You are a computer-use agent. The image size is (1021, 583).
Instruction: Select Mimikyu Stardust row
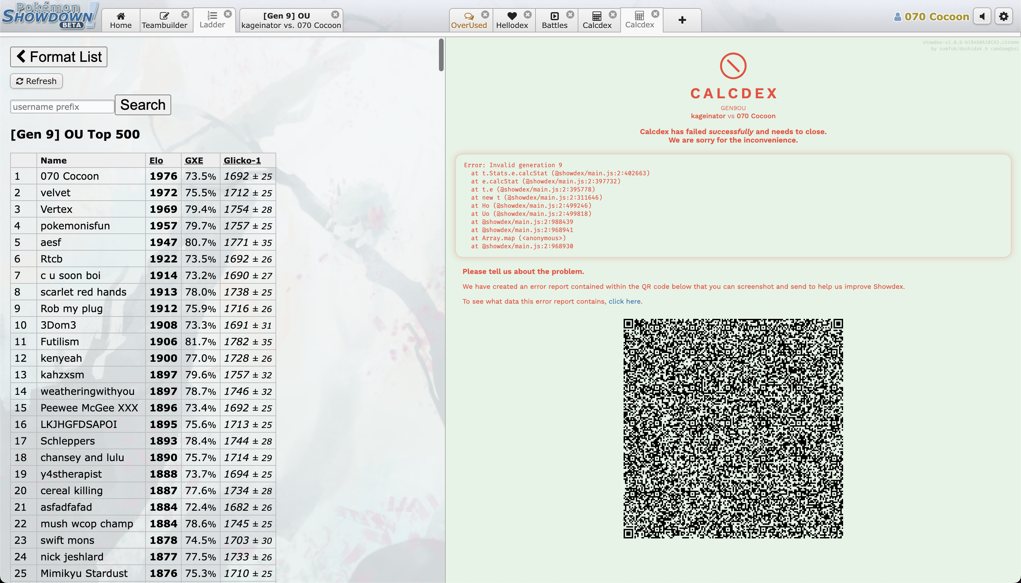[x=143, y=574]
